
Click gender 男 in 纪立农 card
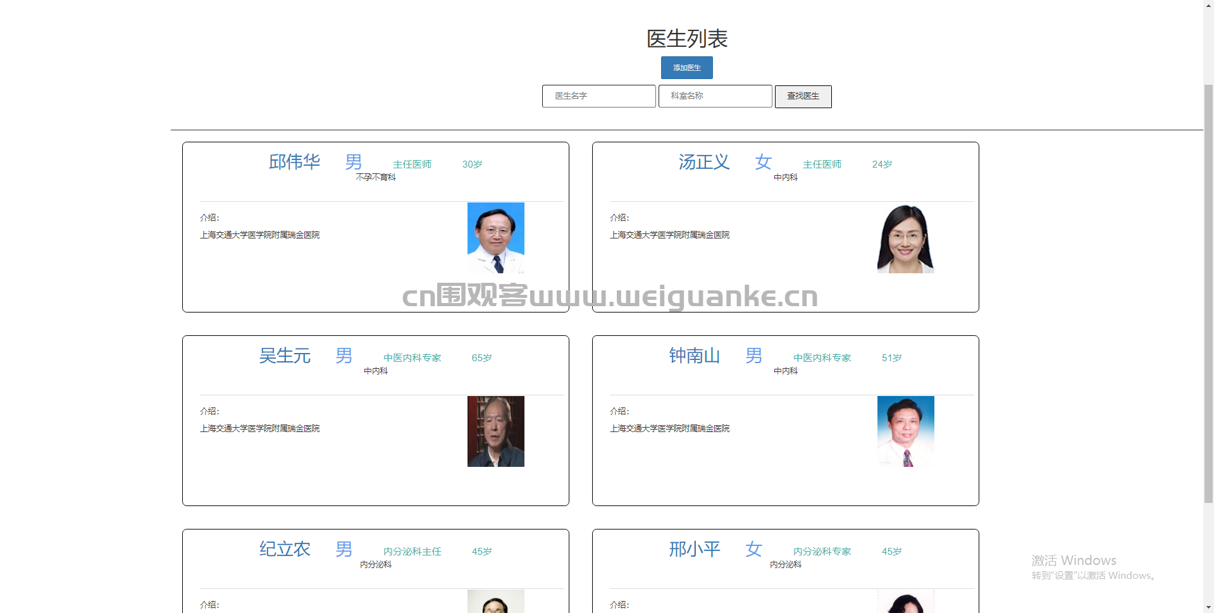pyautogui.click(x=344, y=549)
